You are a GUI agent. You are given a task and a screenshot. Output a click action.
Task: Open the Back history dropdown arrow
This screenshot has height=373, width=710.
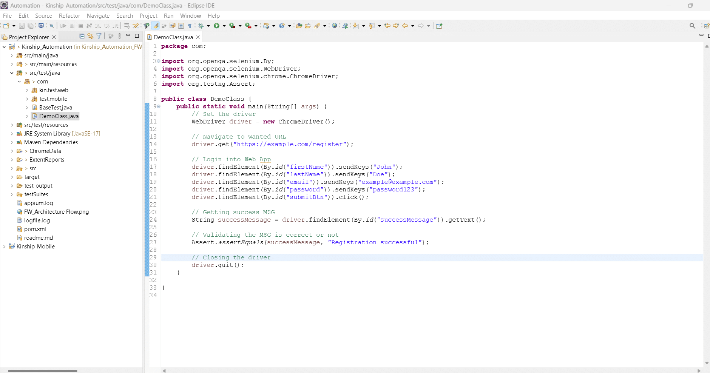(413, 26)
